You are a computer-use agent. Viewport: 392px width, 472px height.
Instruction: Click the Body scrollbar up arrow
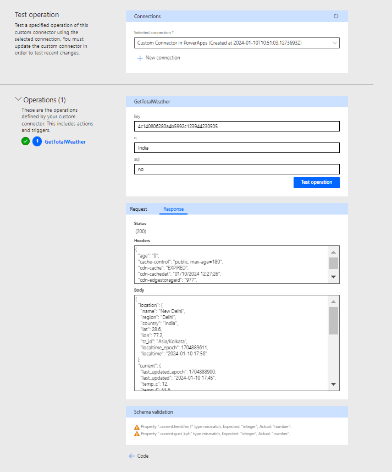(x=333, y=301)
